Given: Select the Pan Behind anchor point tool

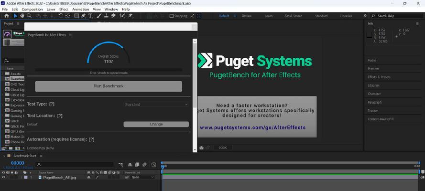Looking at the screenshot, I should point(67,16).
